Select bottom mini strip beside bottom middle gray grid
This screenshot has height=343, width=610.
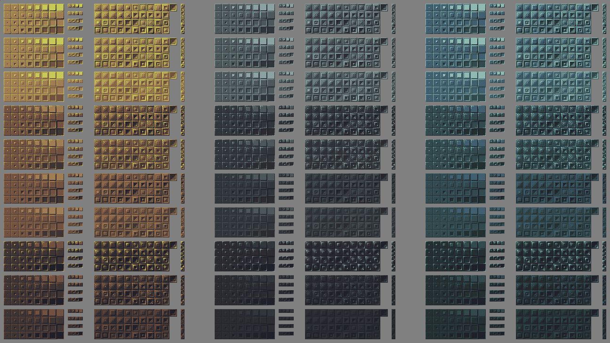click(x=286, y=334)
